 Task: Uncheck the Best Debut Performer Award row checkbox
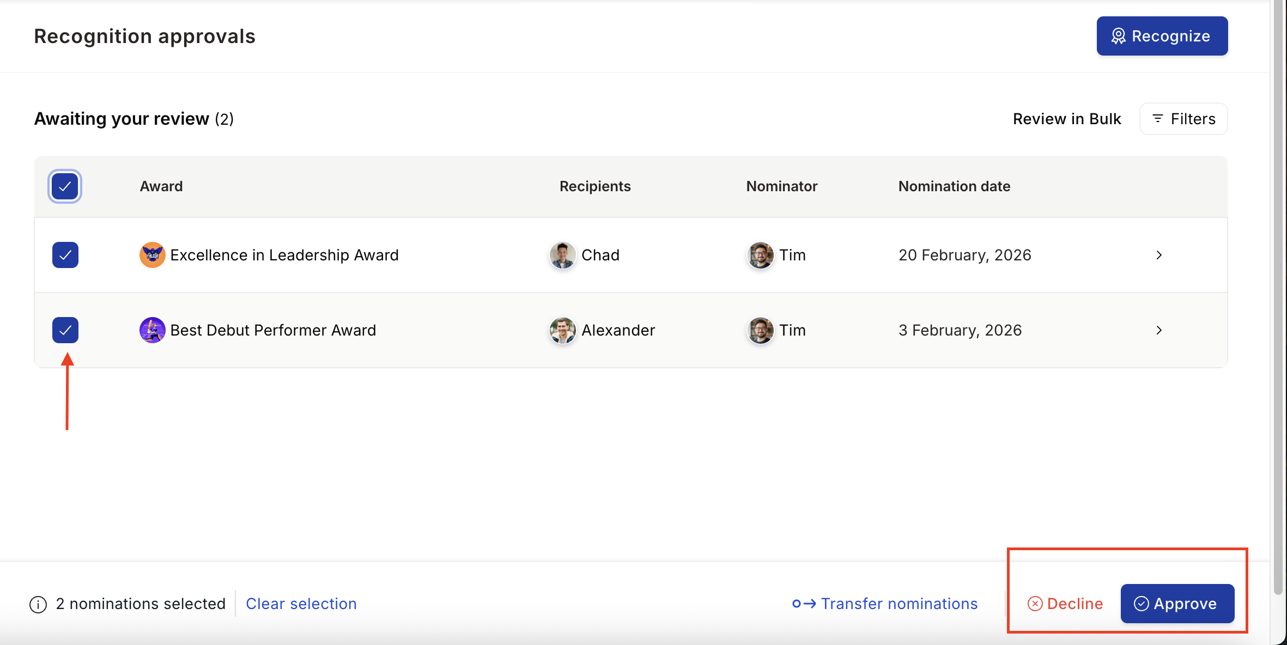pos(65,330)
